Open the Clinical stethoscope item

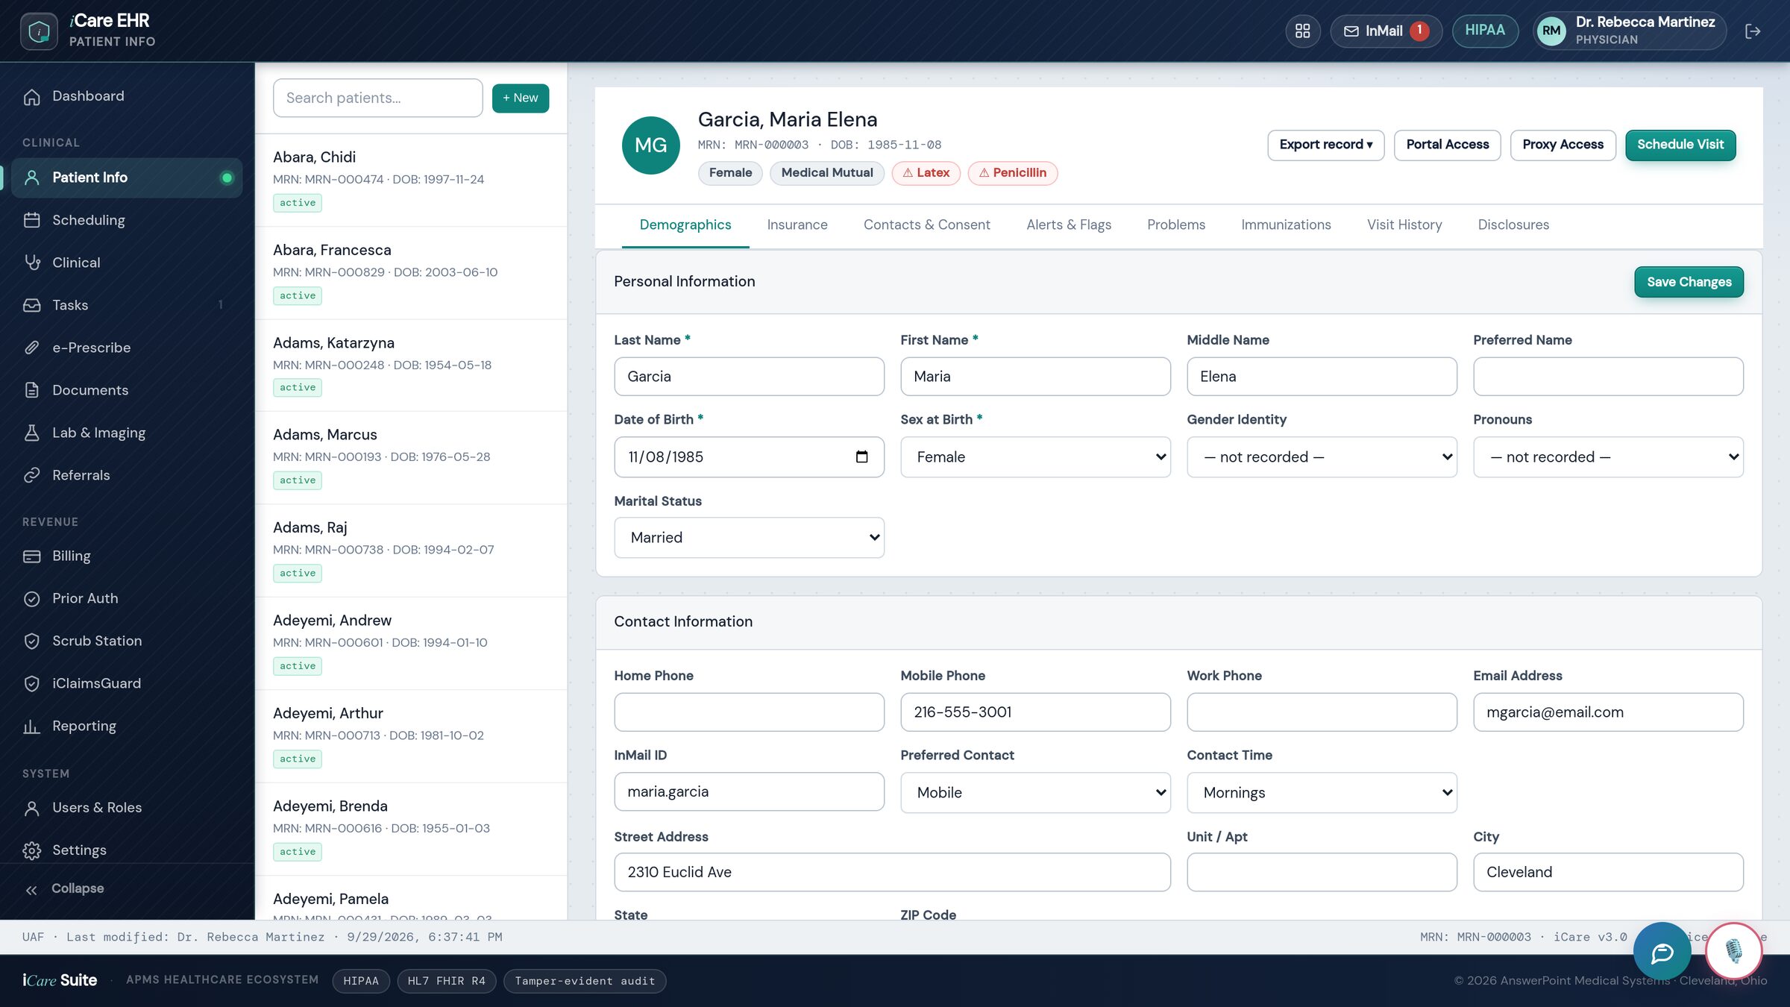tap(127, 263)
